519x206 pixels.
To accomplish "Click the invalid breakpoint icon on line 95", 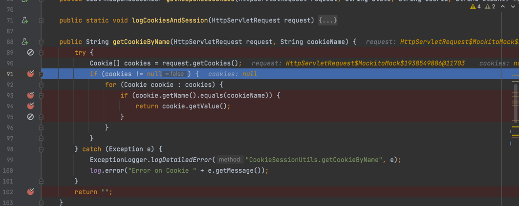I will (x=30, y=116).
